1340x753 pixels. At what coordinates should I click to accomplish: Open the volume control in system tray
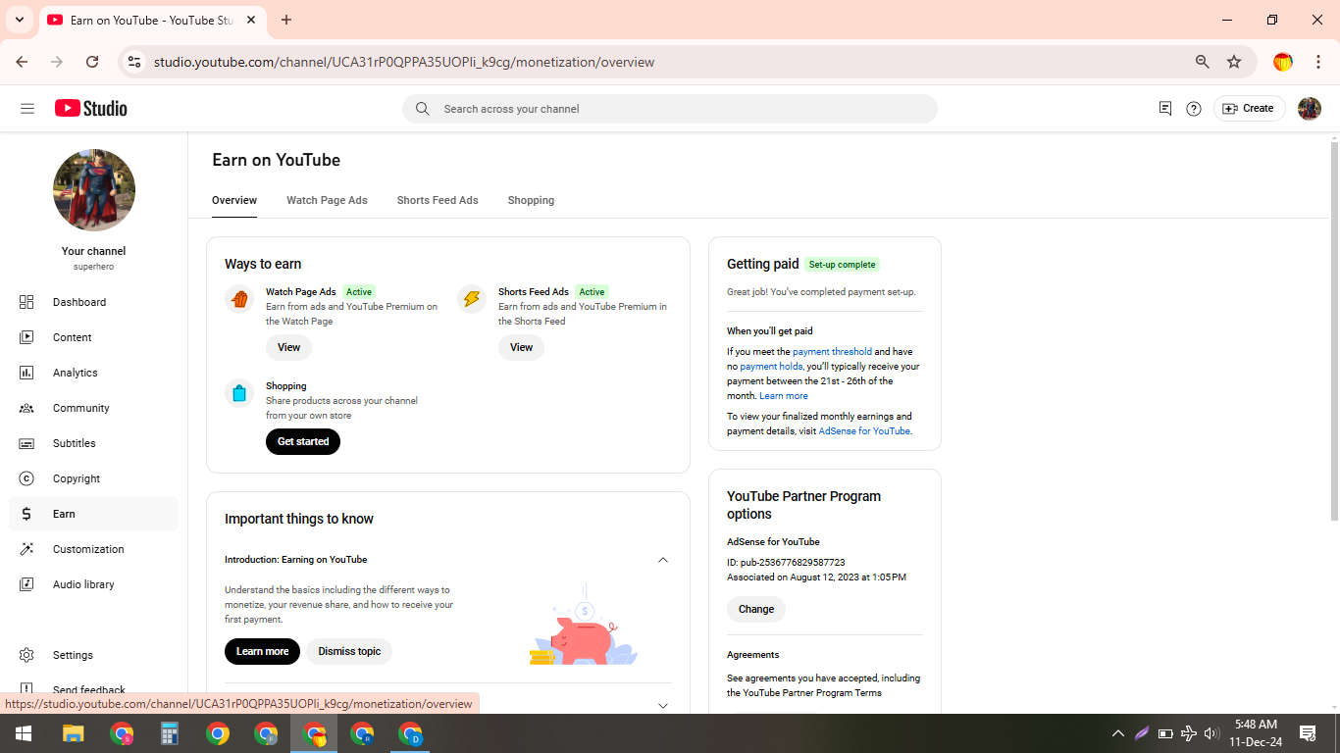[x=1211, y=733]
